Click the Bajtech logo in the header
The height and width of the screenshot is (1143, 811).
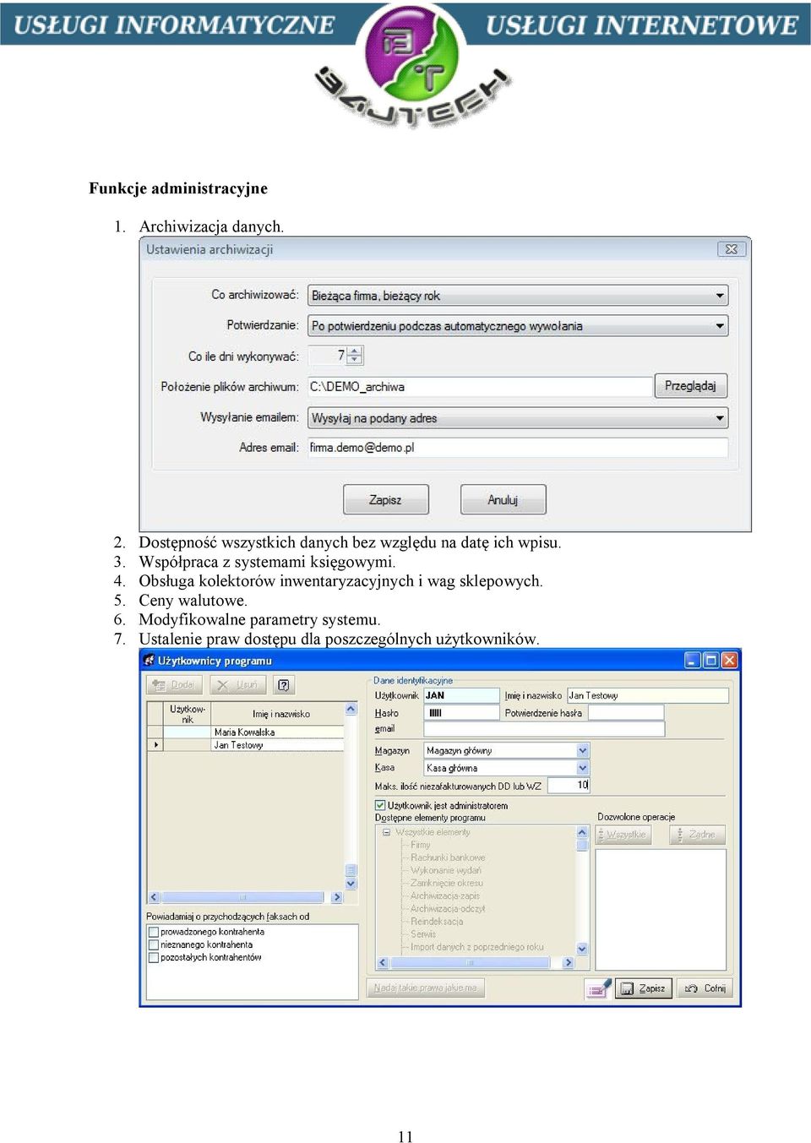[x=411, y=66]
